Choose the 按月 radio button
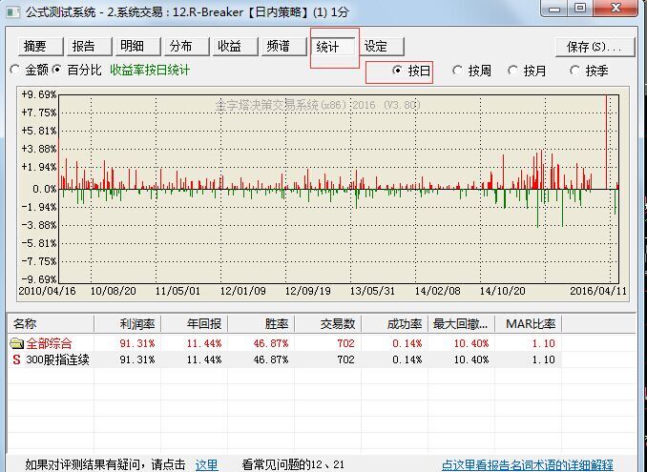 [514, 71]
